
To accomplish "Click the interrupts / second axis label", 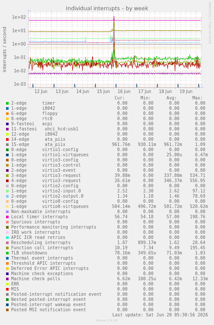I will 4,50.
